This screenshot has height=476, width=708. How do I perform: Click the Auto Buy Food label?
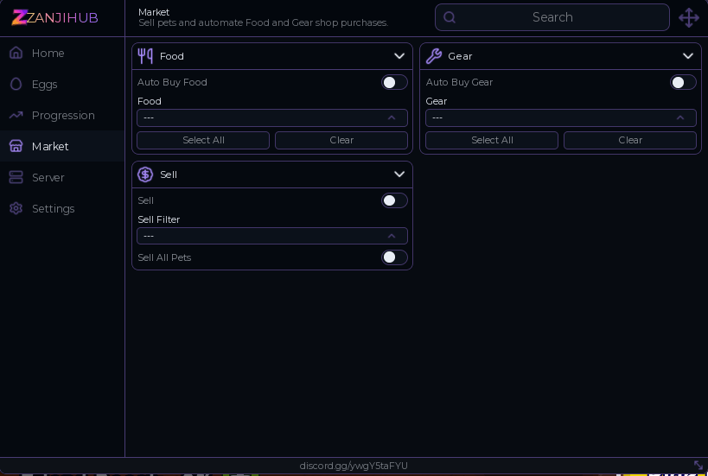(172, 82)
